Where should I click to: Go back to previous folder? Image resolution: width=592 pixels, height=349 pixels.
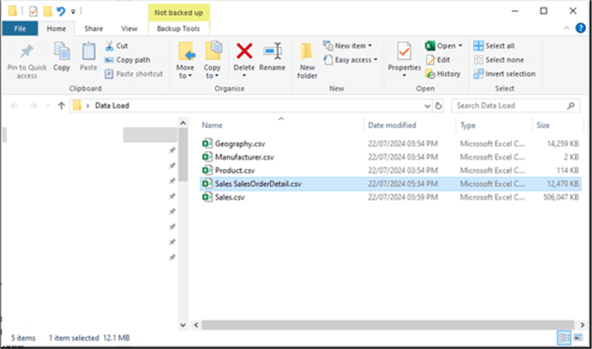[x=14, y=106]
